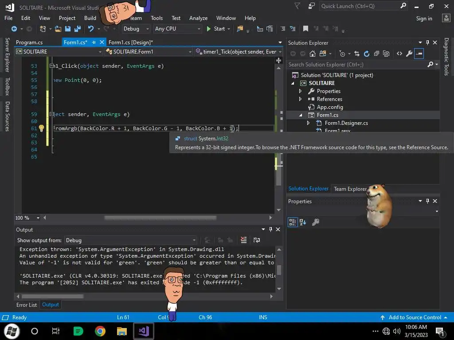Screen dimensions: 454x340
Task: Click the Home icon in Solution Explorer
Action: 313,54
